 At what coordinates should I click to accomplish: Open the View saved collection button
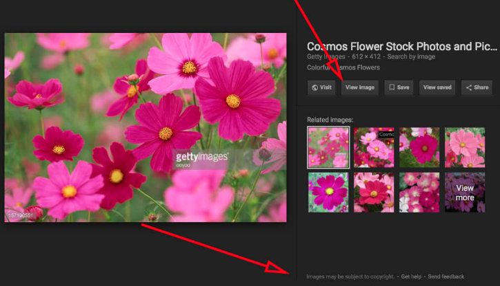tap(437, 88)
